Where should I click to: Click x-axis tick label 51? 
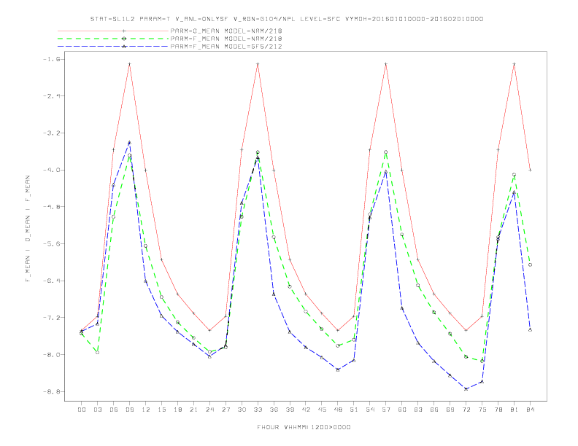click(354, 410)
